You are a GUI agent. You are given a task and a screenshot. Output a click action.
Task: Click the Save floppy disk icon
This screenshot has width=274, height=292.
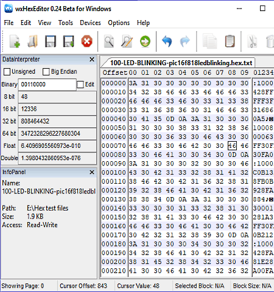(x=51, y=41)
